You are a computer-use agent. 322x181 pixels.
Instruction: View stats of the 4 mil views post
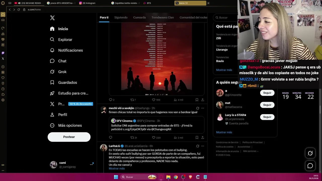point(178,100)
